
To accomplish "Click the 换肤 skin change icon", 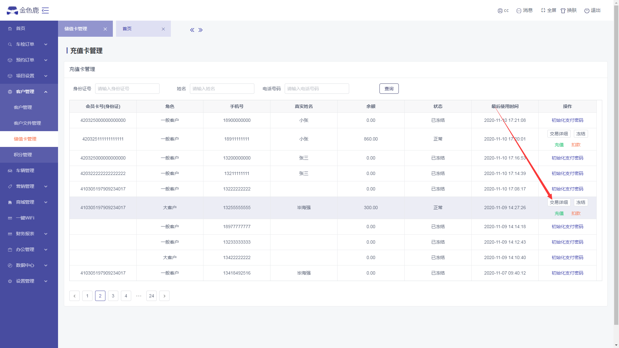I will (x=563, y=11).
